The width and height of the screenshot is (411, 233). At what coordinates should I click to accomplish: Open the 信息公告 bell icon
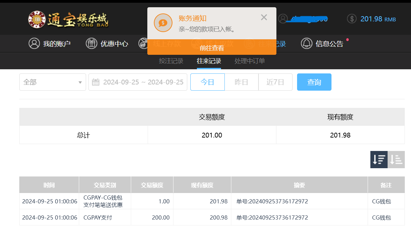click(x=307, y=44)
